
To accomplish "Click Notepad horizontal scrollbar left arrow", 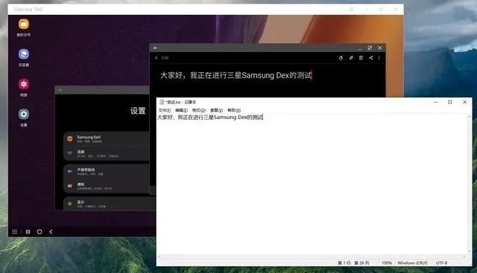I will [x=159, y=257].
